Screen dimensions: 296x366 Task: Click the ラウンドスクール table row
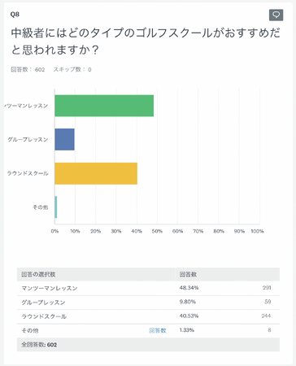coord(148,316)
